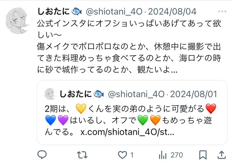Screen dimensions: 233x166
Task: Expand the truncated tweet text ending 観たいよ…
Action: (x=129, y=46)
